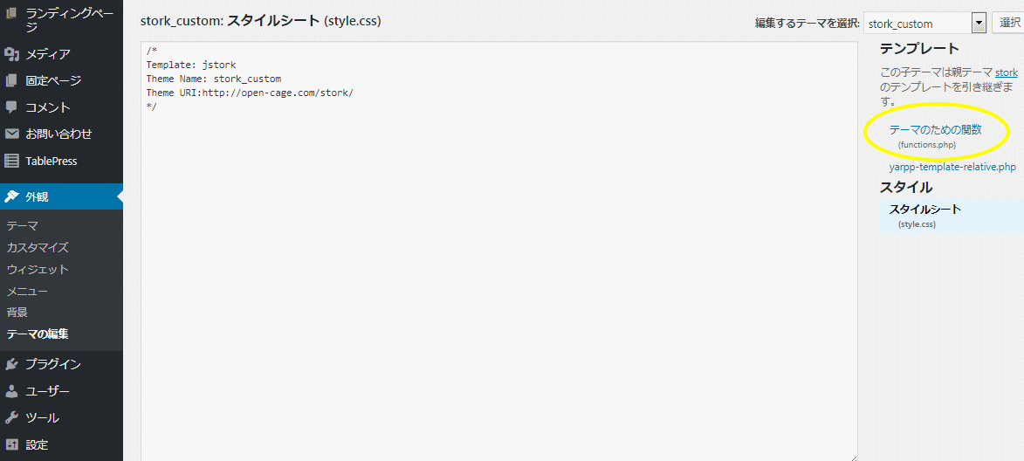Viewport: 1024px width, 461px height.
Task: Open the stork_custom theme combo box
Action: (924, 24)
